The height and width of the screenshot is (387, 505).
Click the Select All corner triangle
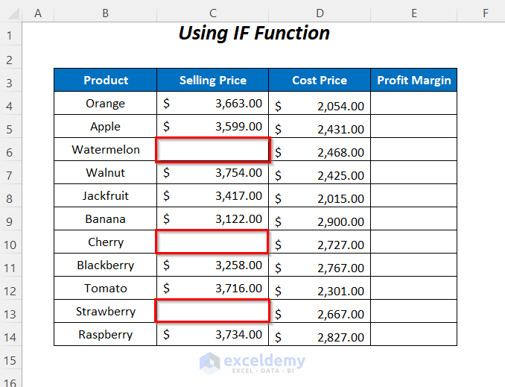(x=13, y=13)
